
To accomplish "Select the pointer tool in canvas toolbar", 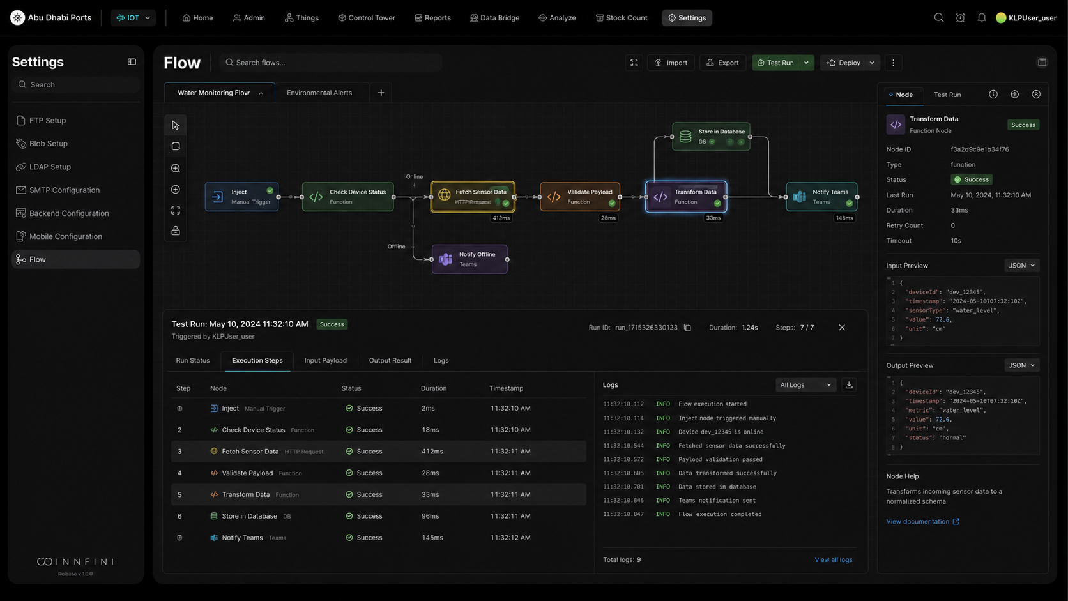I will [176, 125].
